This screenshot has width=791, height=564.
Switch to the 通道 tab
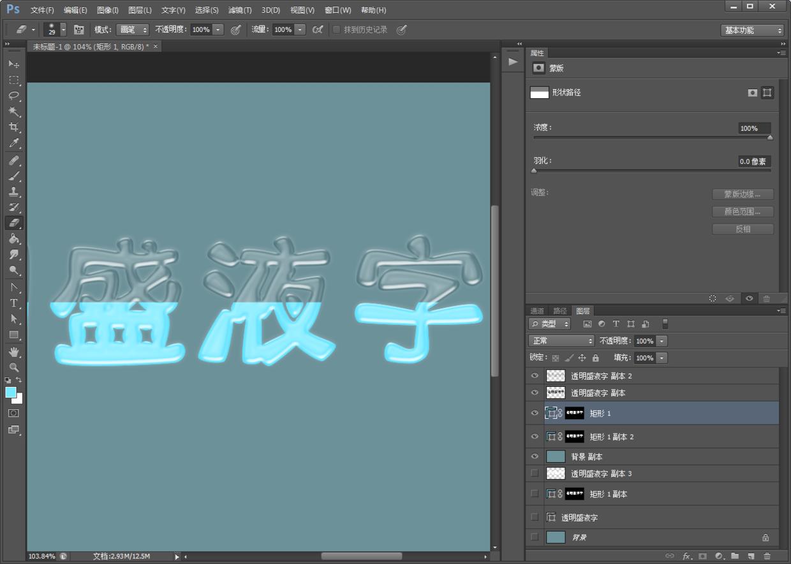537,311
